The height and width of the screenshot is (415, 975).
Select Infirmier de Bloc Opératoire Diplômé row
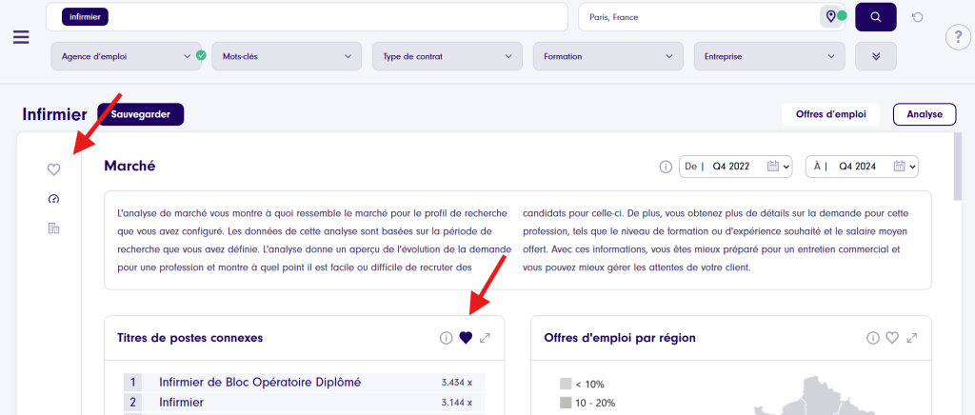pyautogui.click(x=304, y=382)
